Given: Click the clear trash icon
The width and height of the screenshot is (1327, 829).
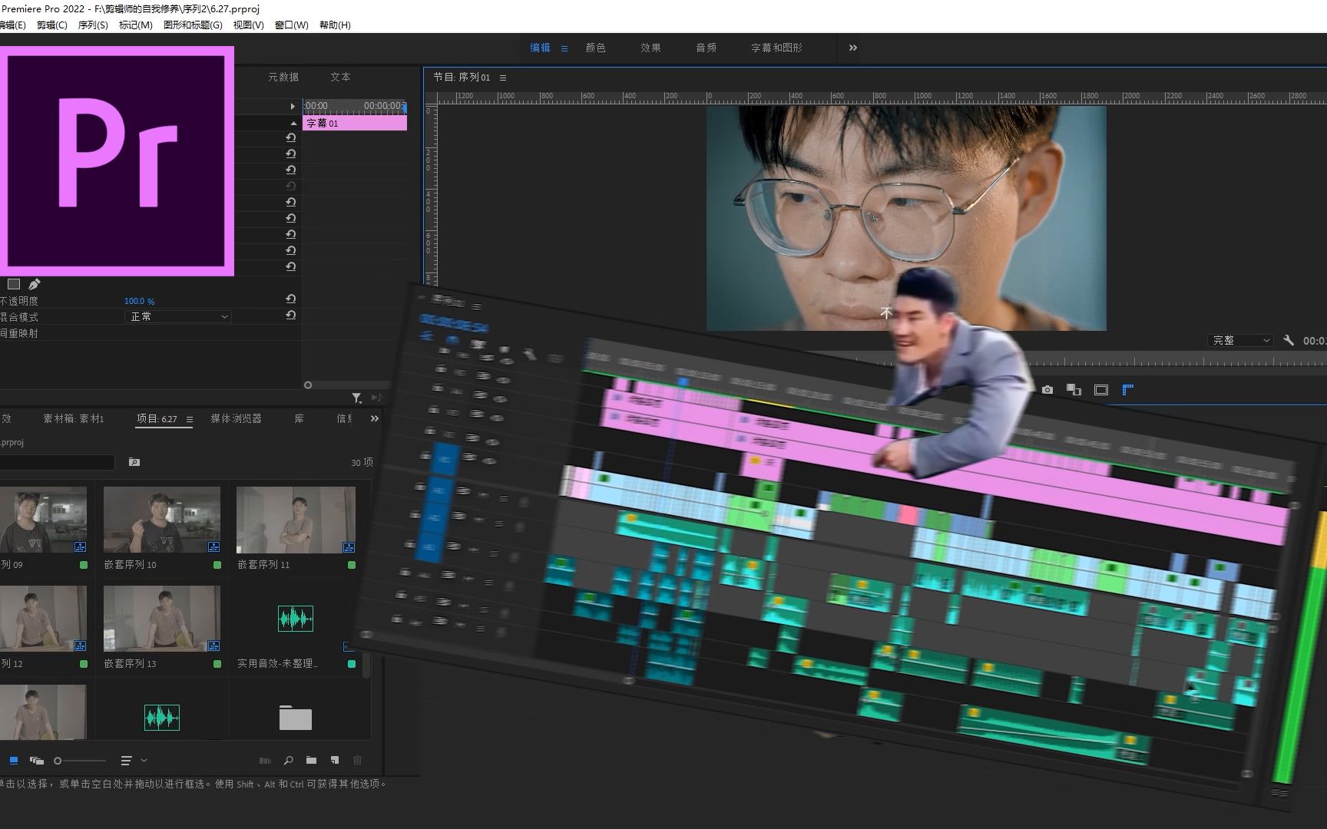Looking at the screenshot, I should pyautogui.click(x=357, y=761).
